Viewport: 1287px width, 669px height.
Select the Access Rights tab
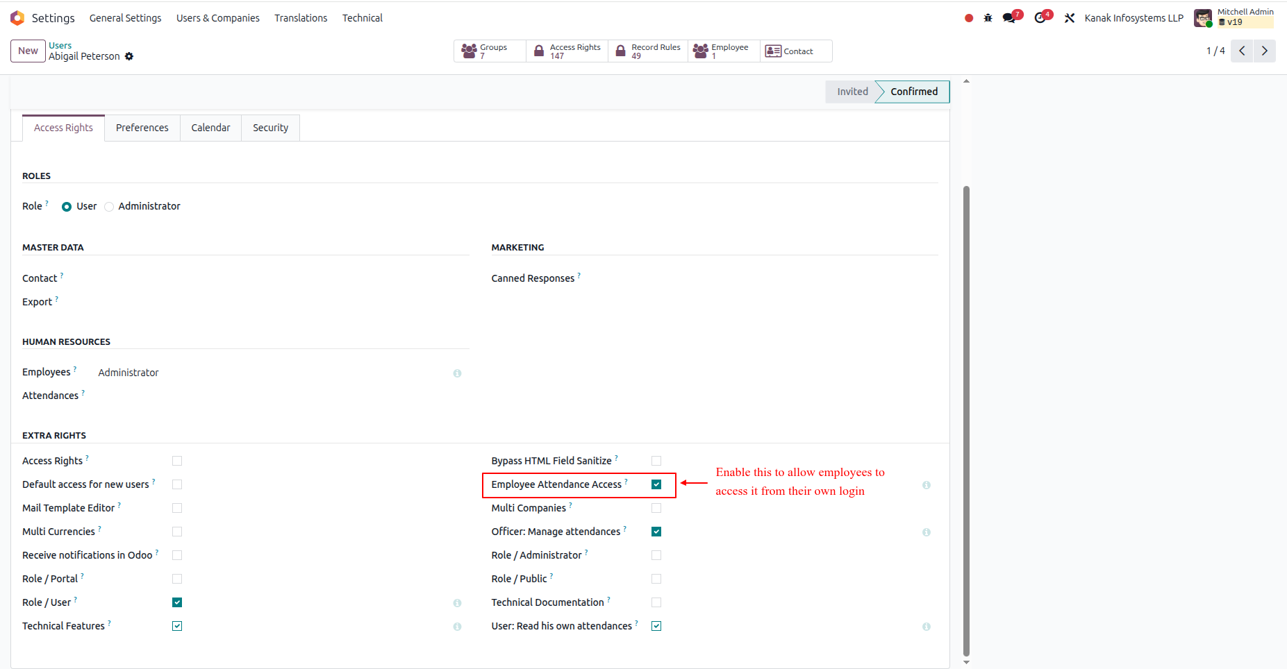63,128
